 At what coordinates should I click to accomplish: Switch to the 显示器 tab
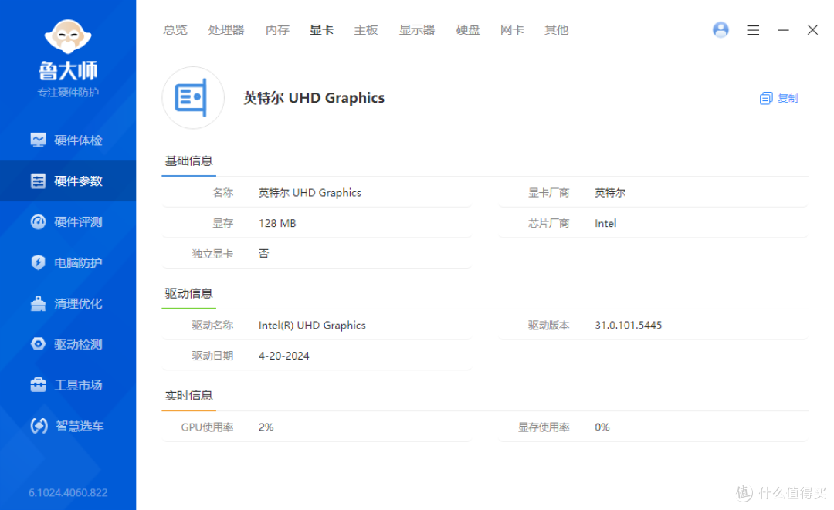click(x=417, y=30)
